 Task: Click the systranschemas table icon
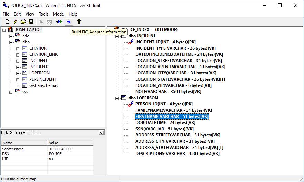pyautogui.click(x=24, y=85)
